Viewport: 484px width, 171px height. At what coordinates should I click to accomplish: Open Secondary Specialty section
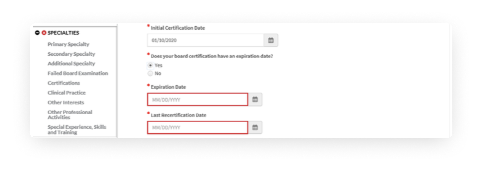[x=71, y=54]
